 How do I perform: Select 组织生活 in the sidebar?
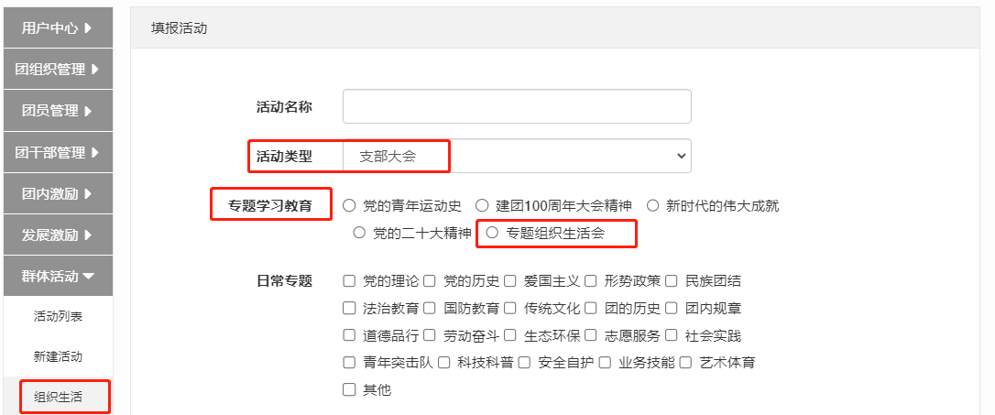[58, 398]
